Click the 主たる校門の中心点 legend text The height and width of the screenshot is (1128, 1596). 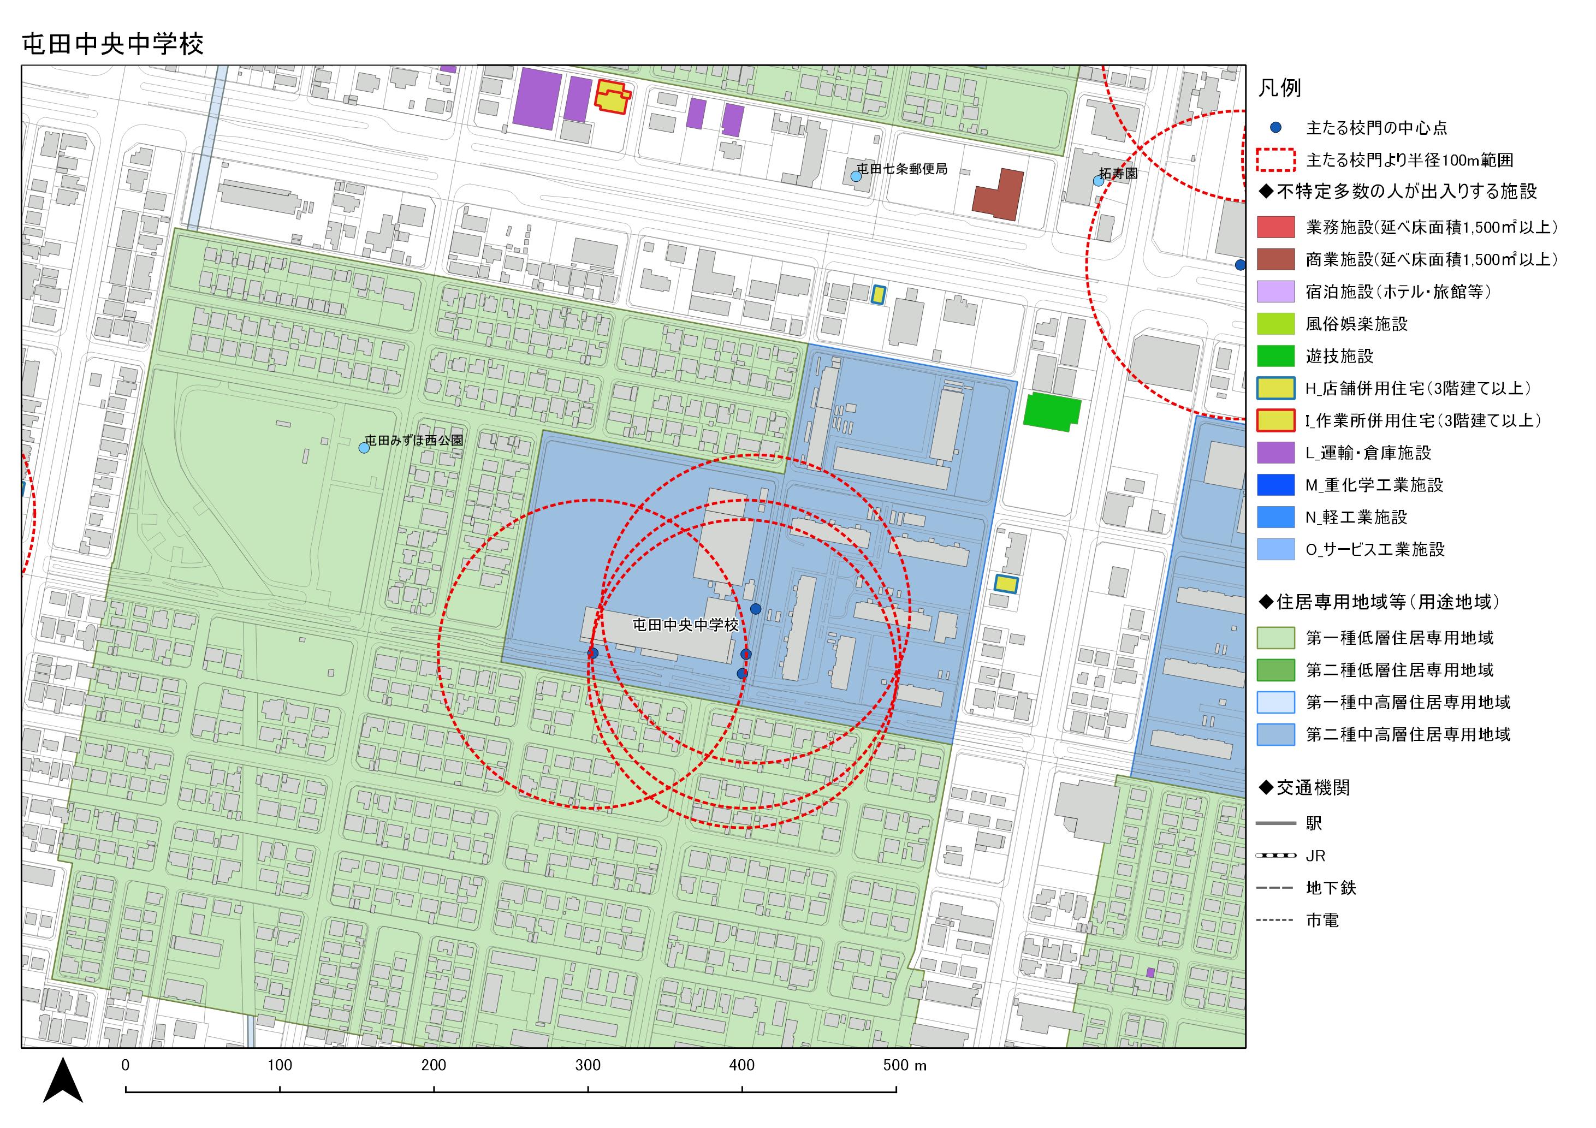tap(1377, 128)
